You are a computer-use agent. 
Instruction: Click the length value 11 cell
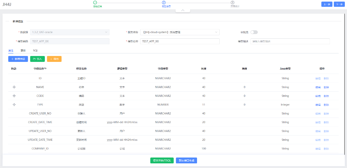pos(204,105)
